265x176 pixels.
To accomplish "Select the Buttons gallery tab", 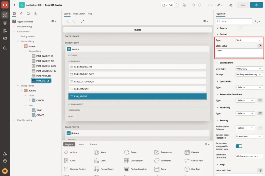I will [93, 144].
